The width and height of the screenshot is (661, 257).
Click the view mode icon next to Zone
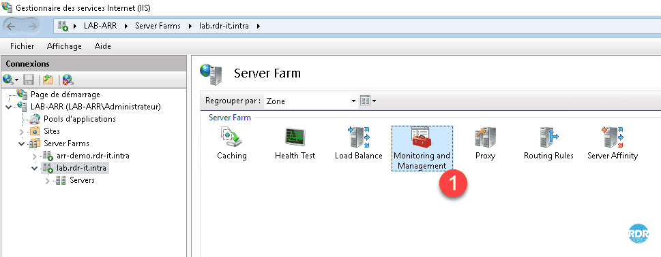point(365,101)
